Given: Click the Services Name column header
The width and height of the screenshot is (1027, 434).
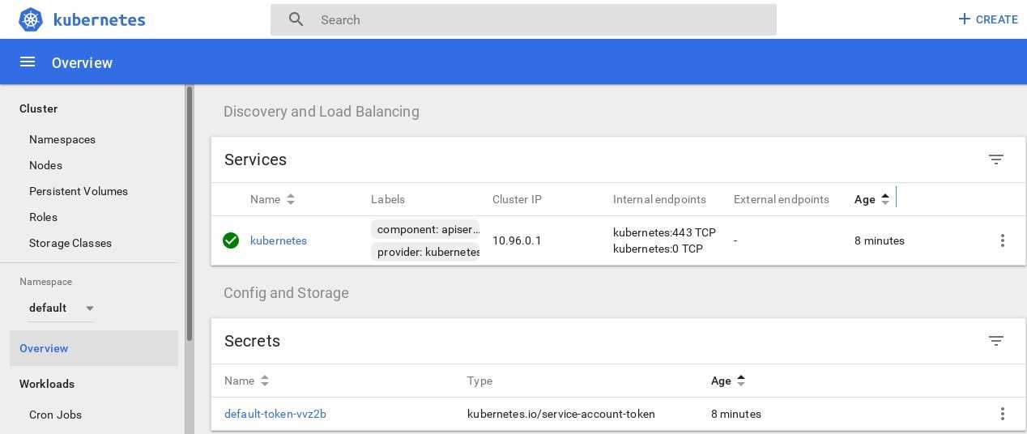Looking at the screenshot, I should pyautogui.click(x=265, y=199).
